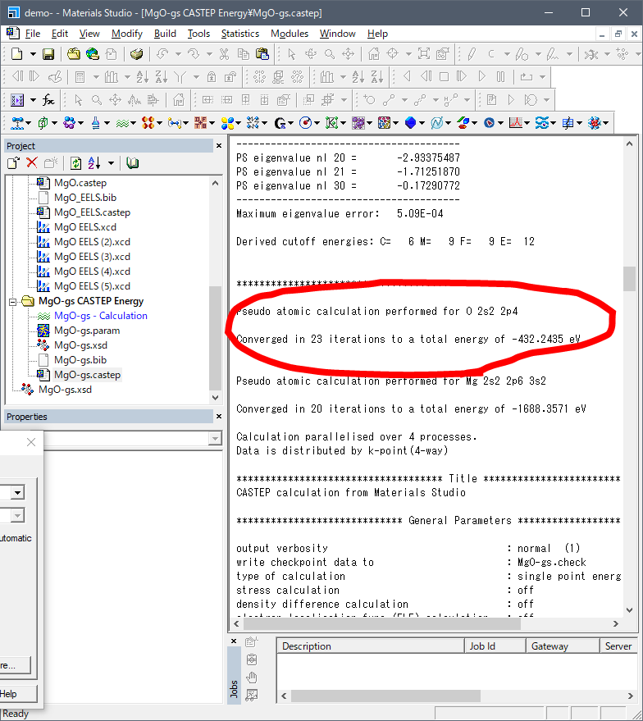Select MgO_EELS.castep in project tree
643x721 pixels.
[92, 212]
